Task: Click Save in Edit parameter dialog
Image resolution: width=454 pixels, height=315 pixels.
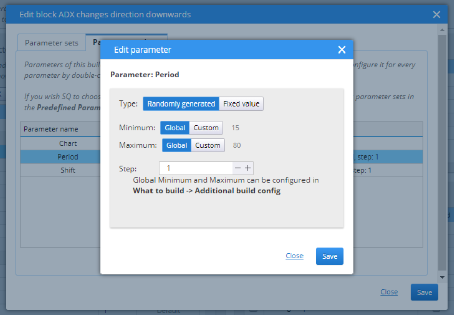Action: click(x=329, y=256)
